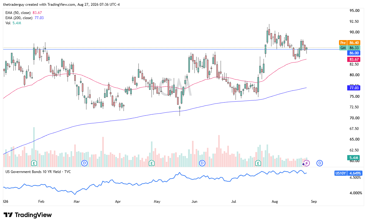Screen dimensions: 367x224
Task: Click the 70.00 price axis value
Action: pyautogui.click(x=355, y=118)
